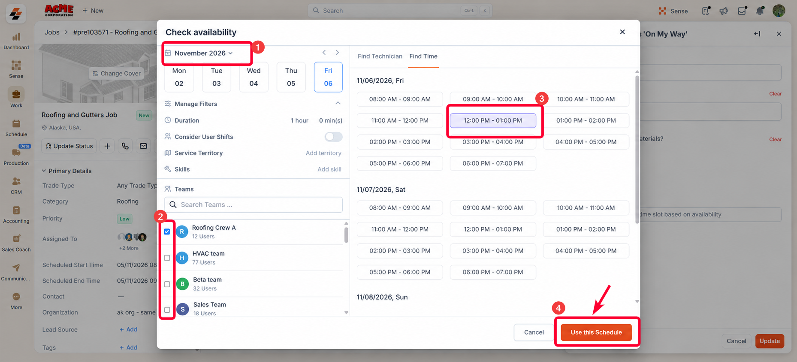Click the time slots vertical scrollbar
The image size is (797, 362).
point(637,150)
